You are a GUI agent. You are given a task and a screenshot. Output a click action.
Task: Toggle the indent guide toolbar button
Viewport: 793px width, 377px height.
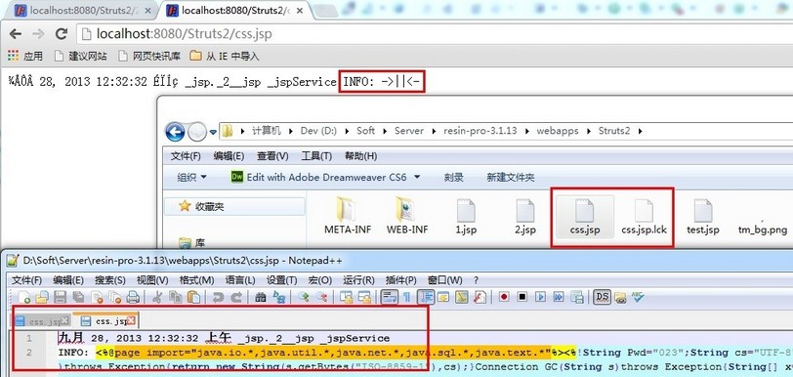[x=426, y=297]
